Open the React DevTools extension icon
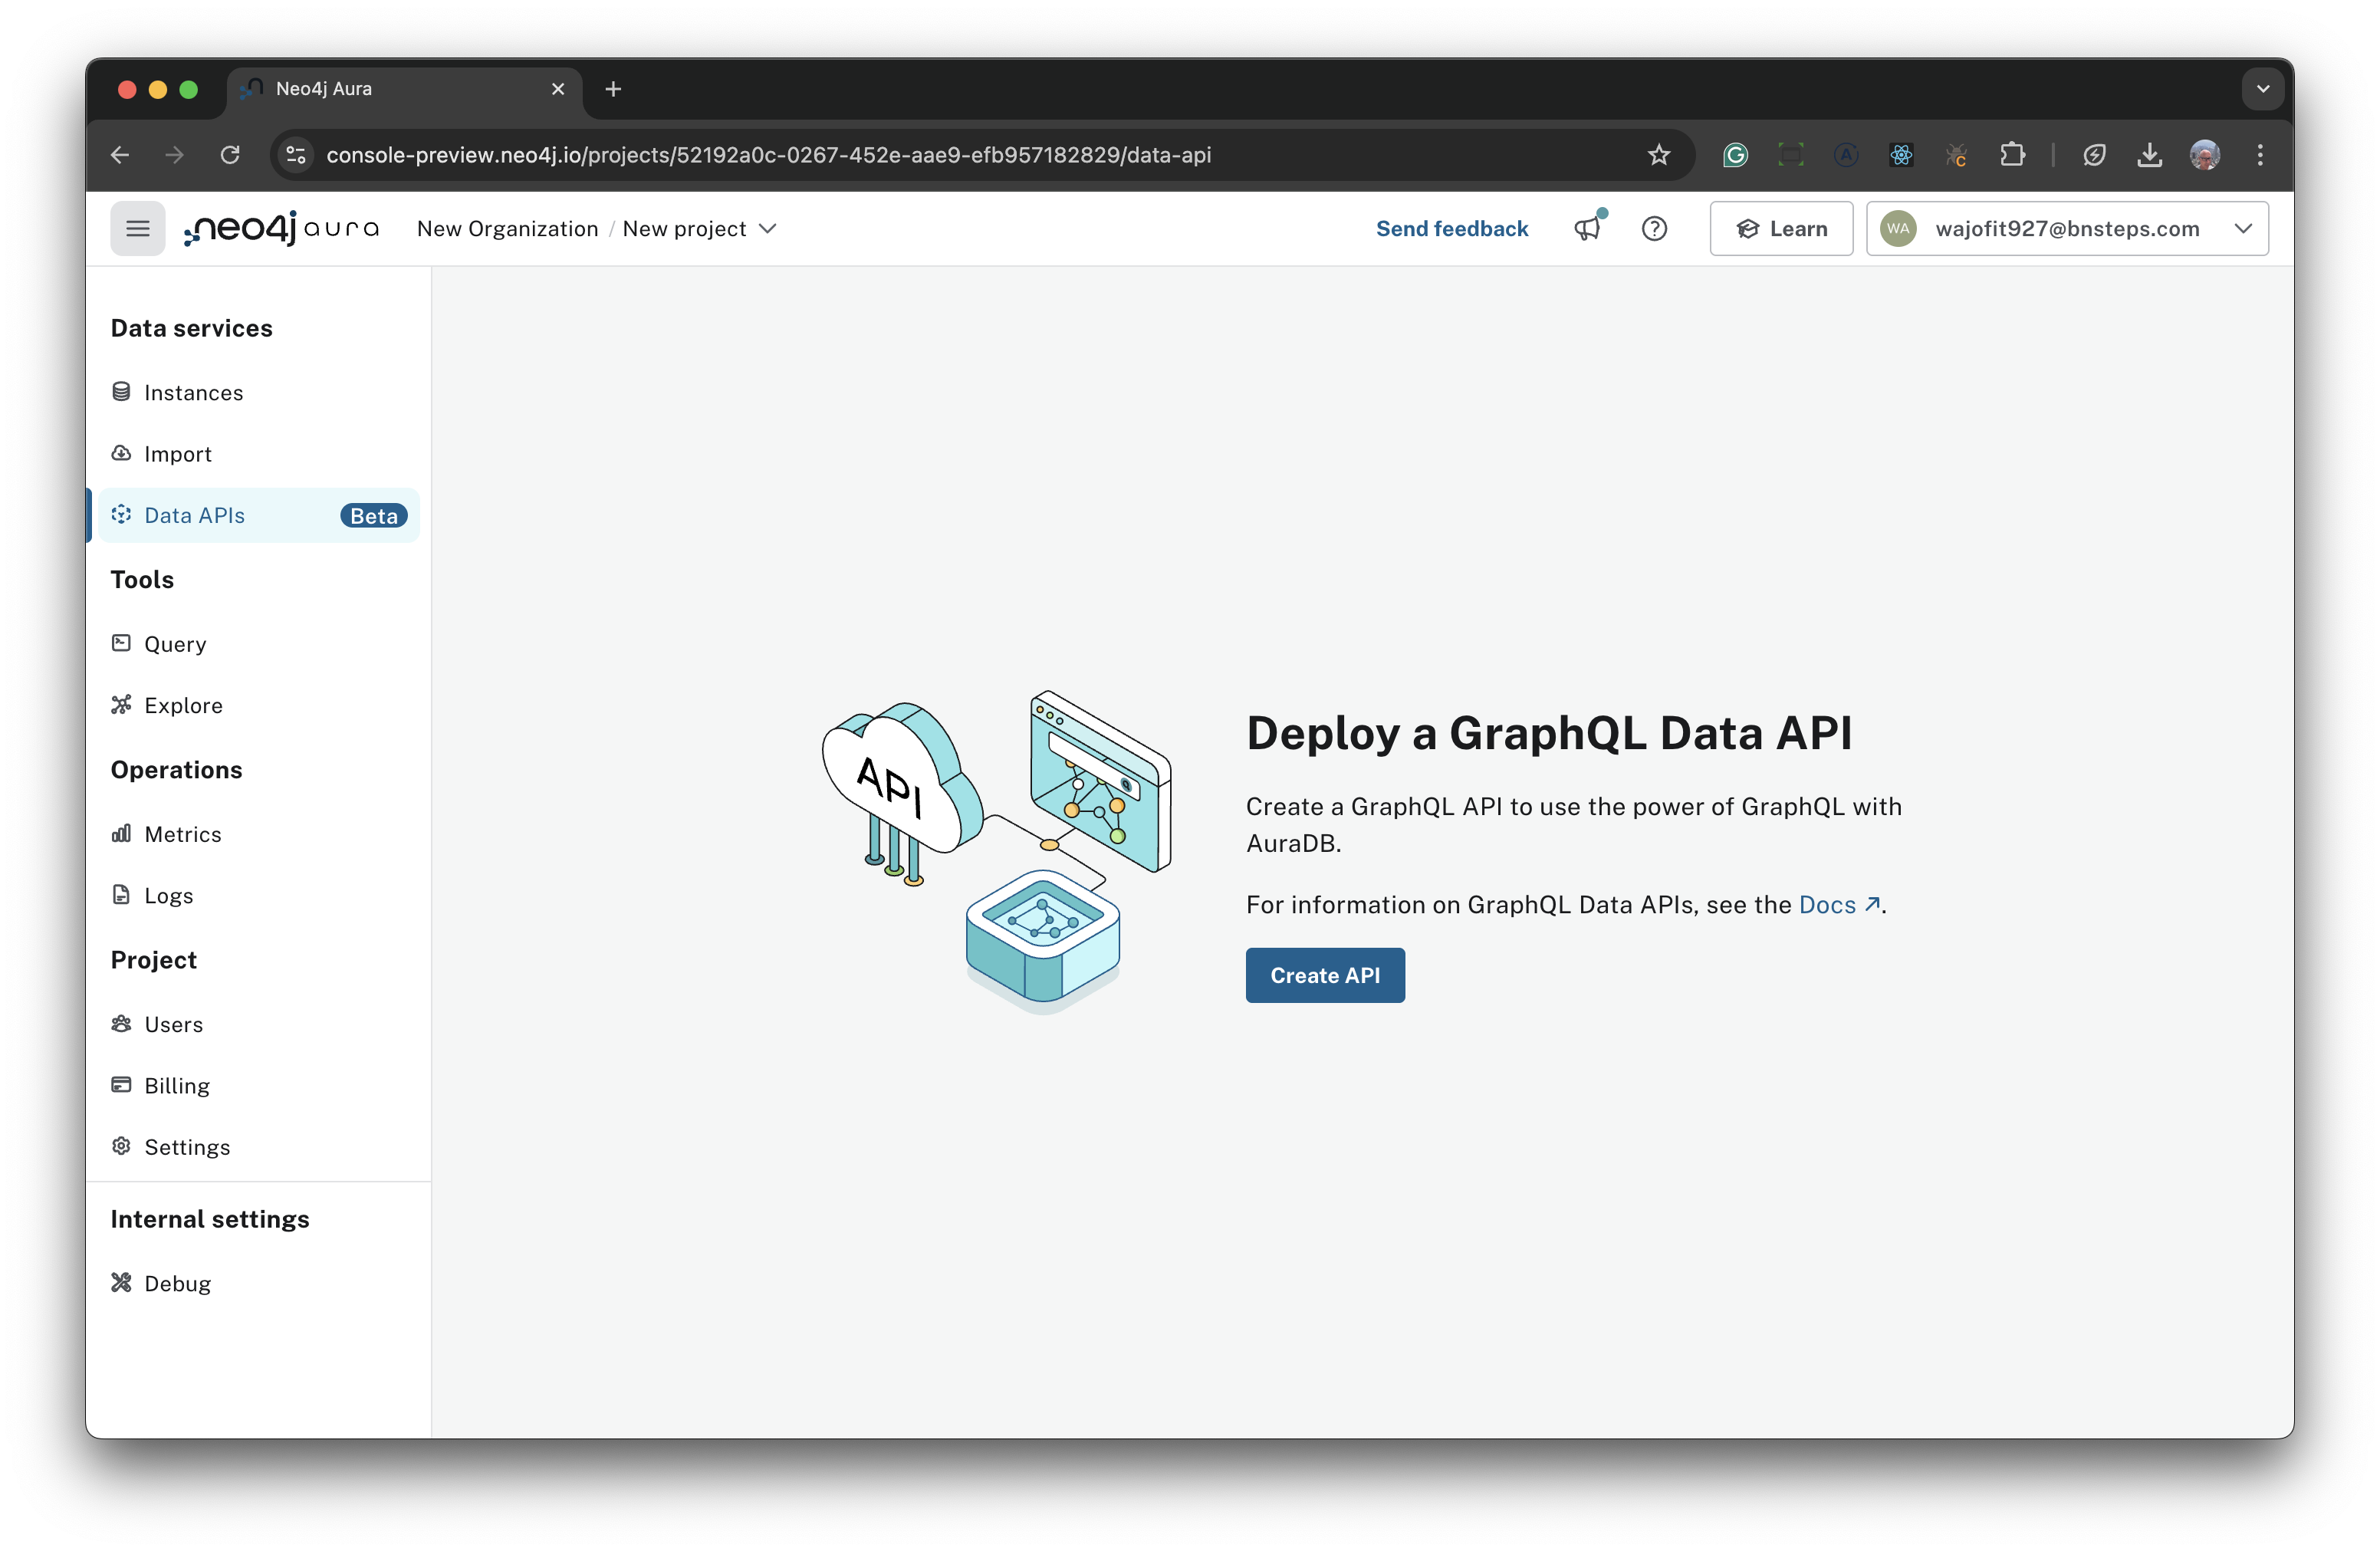The width and height of the screenshot is (2380, 1552). coord(1901,155)
